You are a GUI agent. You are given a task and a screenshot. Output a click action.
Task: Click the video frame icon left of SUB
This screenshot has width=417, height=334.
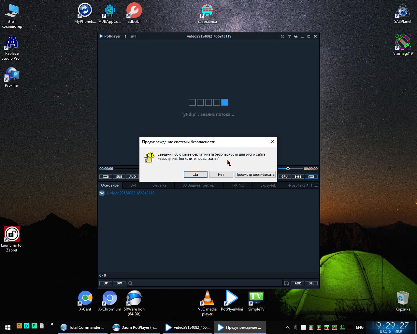click(x=106, y=177)
